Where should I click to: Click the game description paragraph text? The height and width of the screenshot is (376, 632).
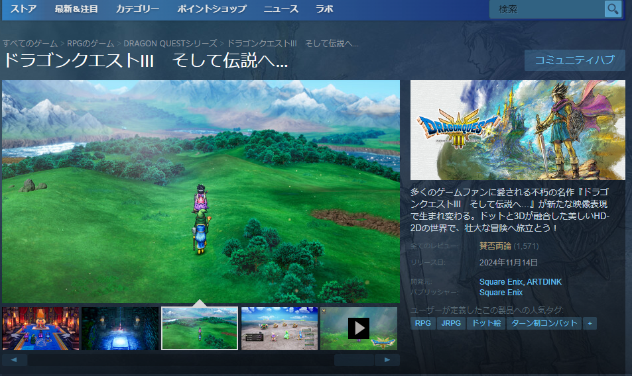510,210
